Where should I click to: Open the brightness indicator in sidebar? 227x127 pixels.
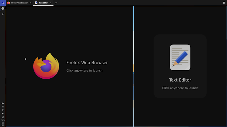click(3, 107)
